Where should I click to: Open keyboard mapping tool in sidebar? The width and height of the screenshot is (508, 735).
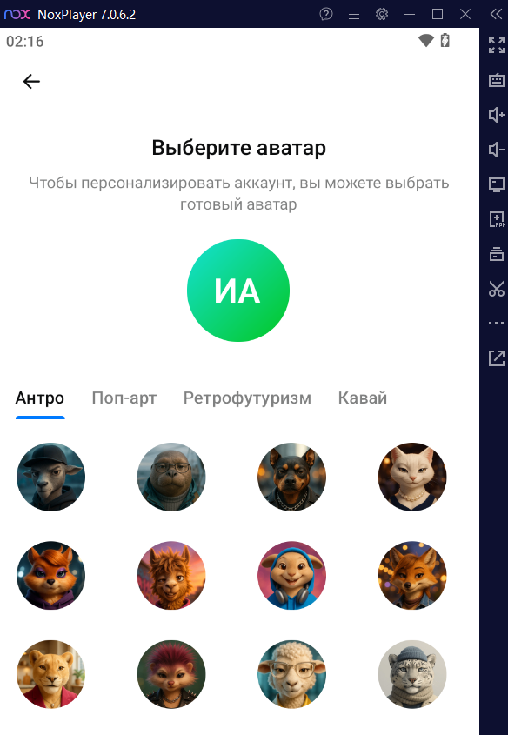point(497,80)
